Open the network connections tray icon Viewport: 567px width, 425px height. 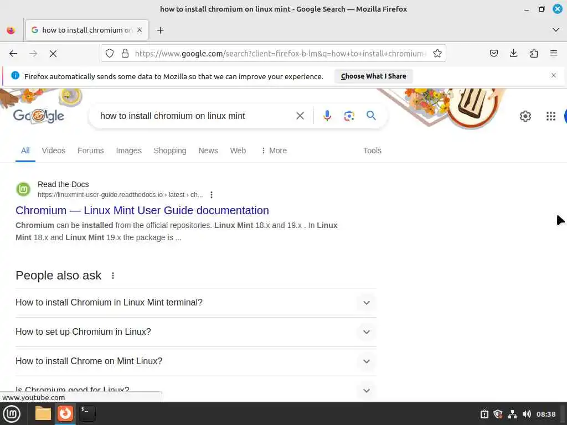(512, 414)
